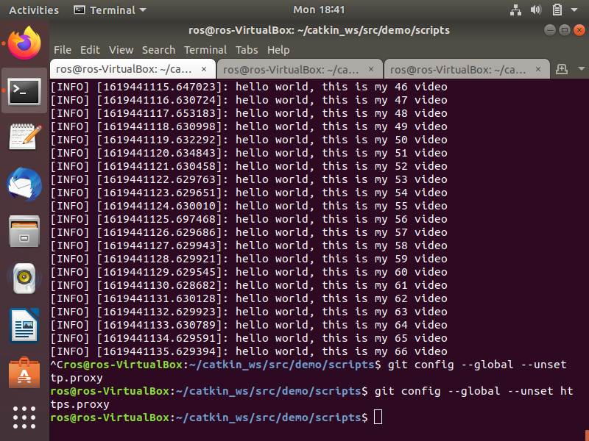
Task: Switch to the third terminal tab
Action: (467, 69)
